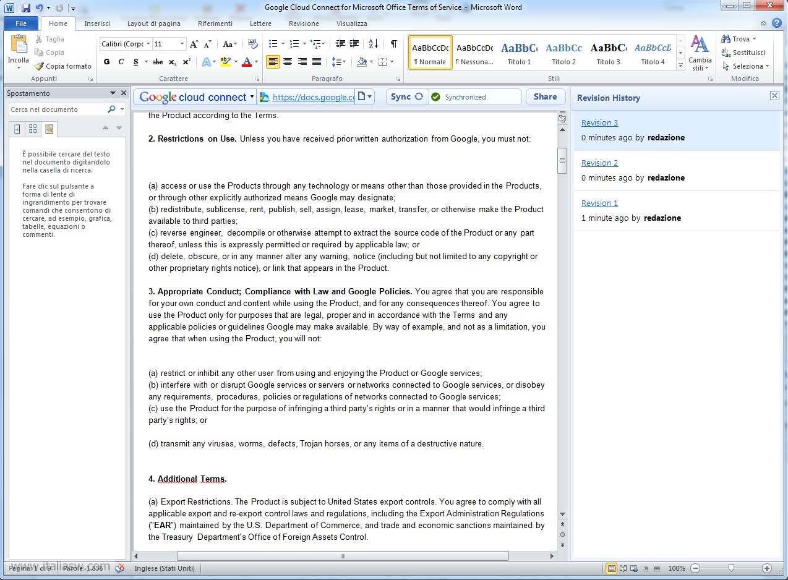Click the multilevel list icon
This screenshot has width=788, height=580.
point(315,44)
